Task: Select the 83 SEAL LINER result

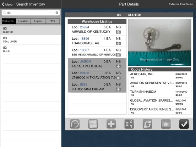Action: tap(31, 40)
